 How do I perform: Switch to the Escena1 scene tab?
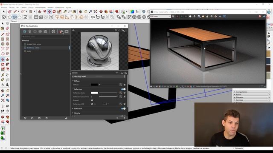(x=14, y=21)
